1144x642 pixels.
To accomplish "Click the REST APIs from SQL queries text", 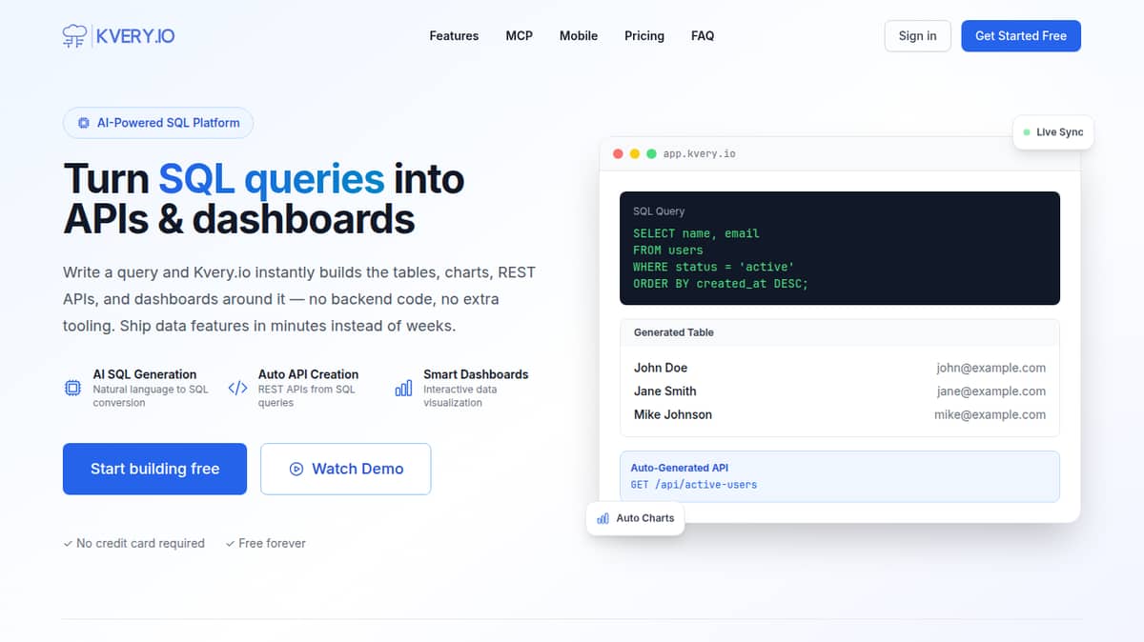I will (306, 396).
